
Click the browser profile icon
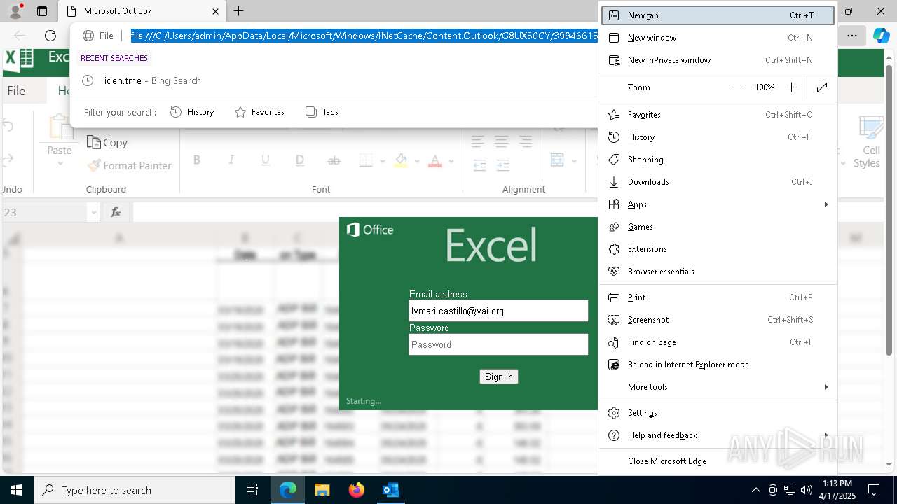click(15, 11)
